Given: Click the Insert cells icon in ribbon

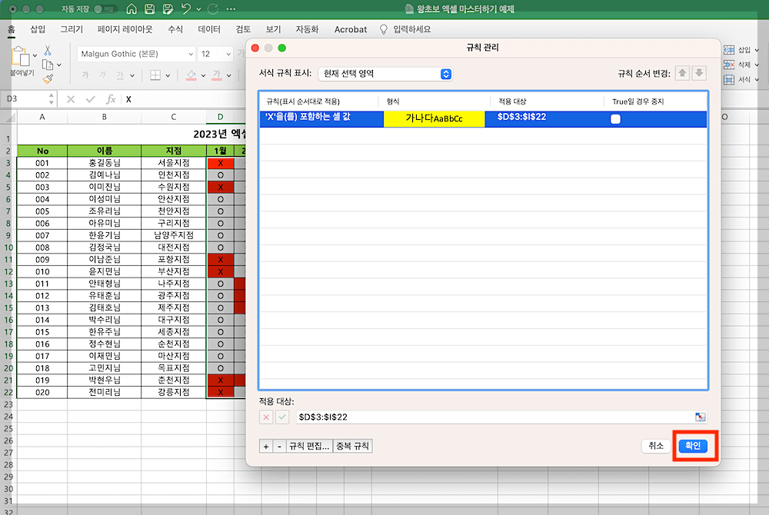Looking at the screenshot, I should click(x=729, y=50).
